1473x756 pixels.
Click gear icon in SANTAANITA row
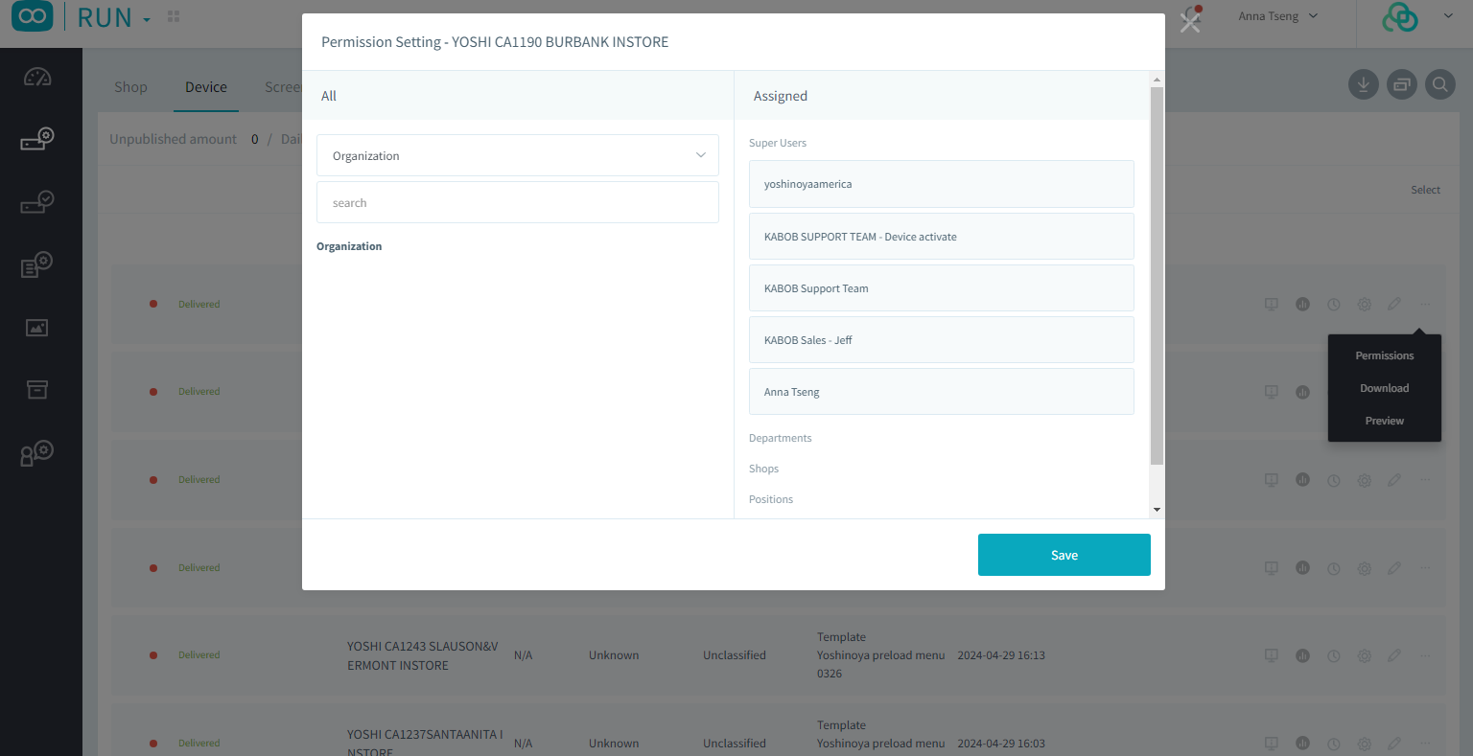(1364, 743)
